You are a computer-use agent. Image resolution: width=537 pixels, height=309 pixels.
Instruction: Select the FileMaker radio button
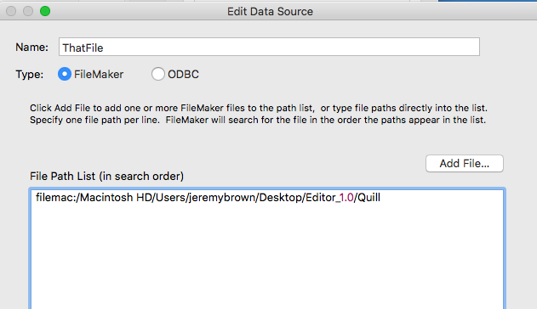65,74
